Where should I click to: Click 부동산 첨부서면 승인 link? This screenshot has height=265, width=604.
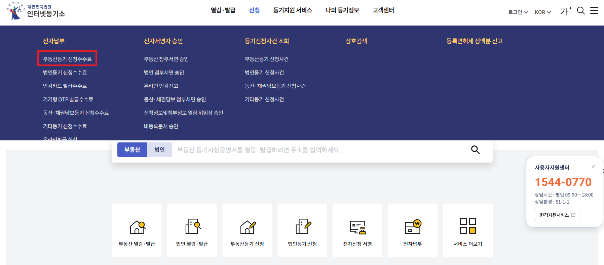coord(166,59)
